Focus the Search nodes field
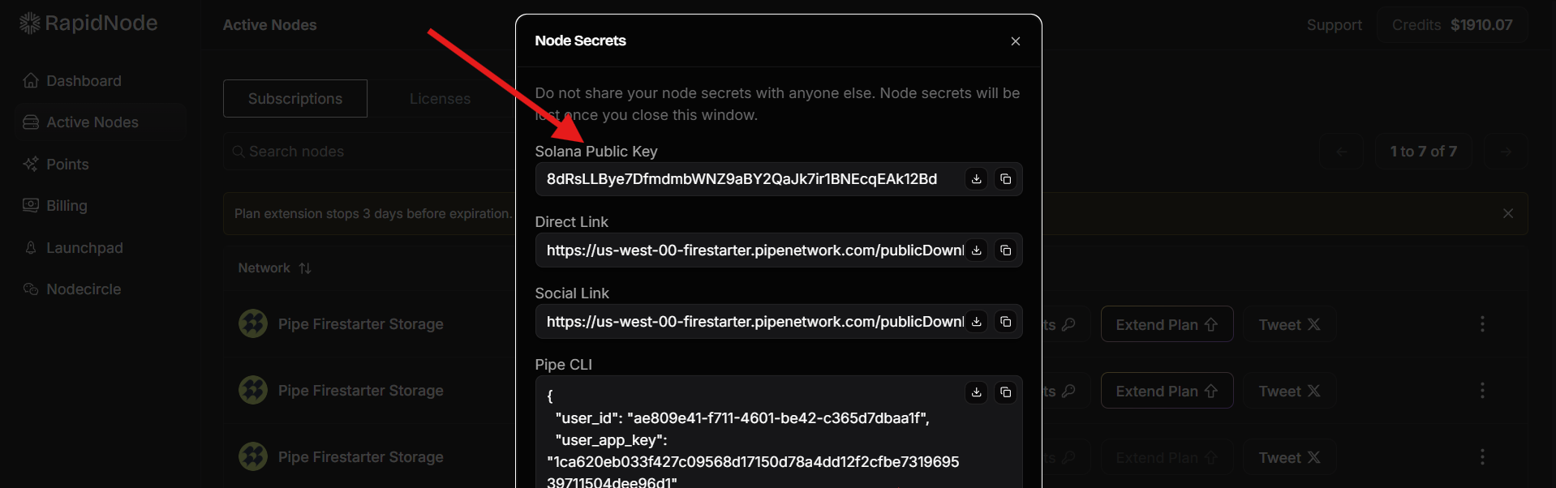 pos(365,152)
